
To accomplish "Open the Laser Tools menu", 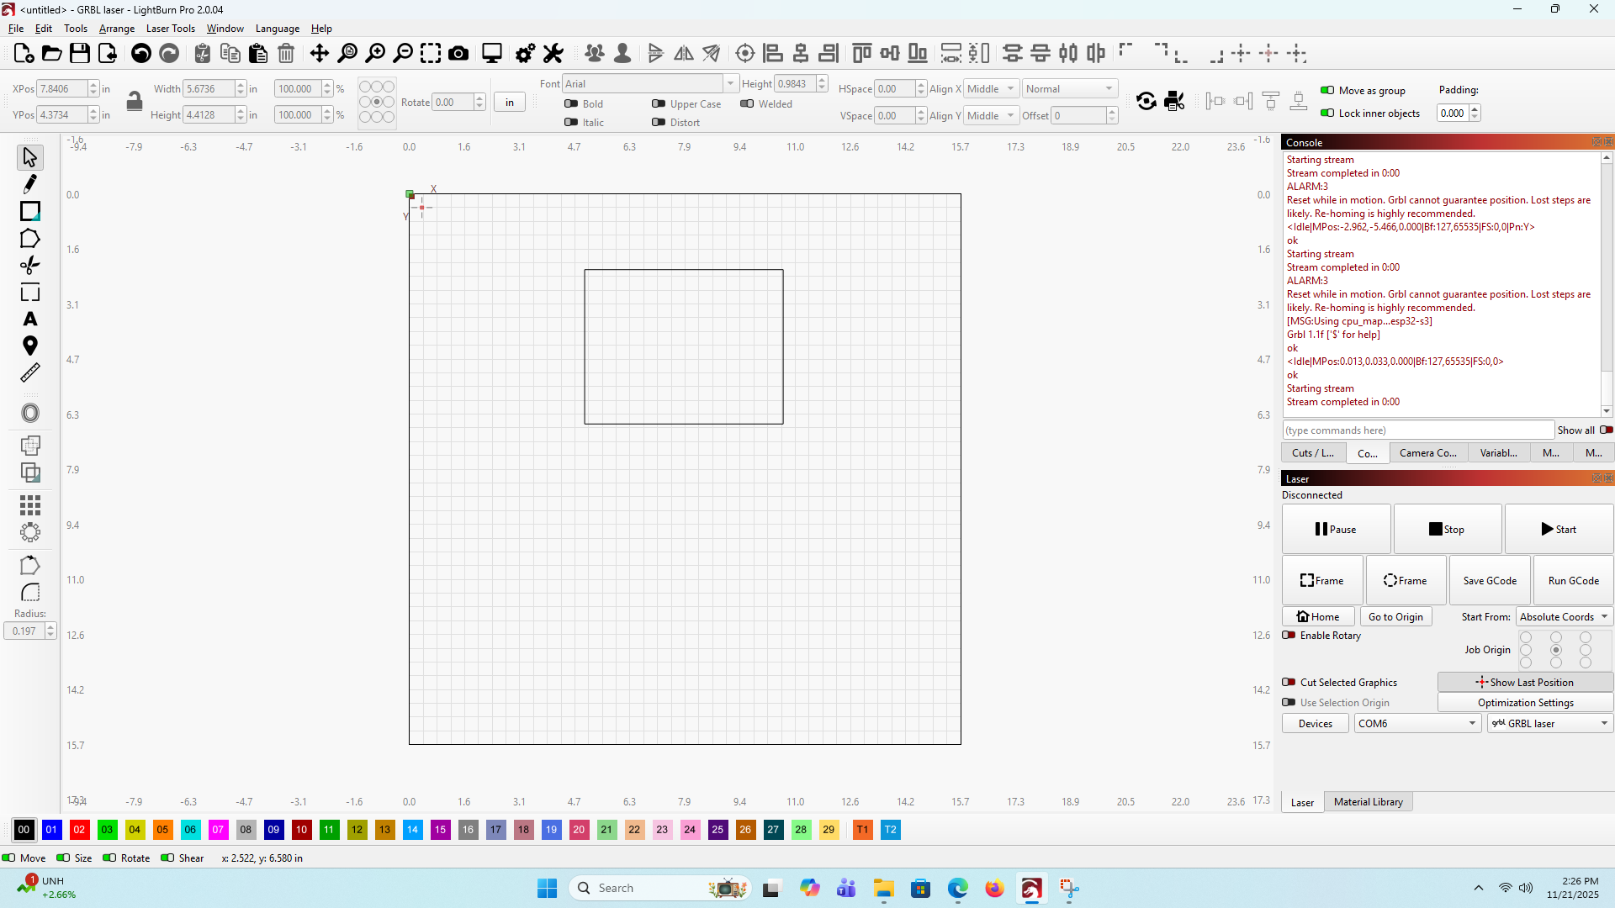I will (170, 29).
